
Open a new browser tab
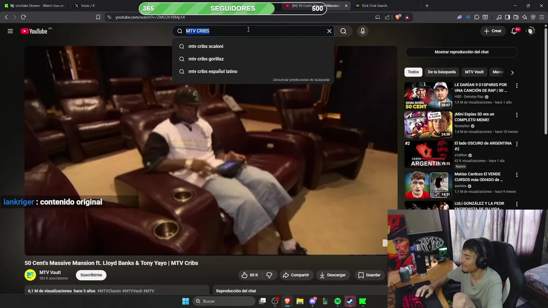click(x=427, y=6)
